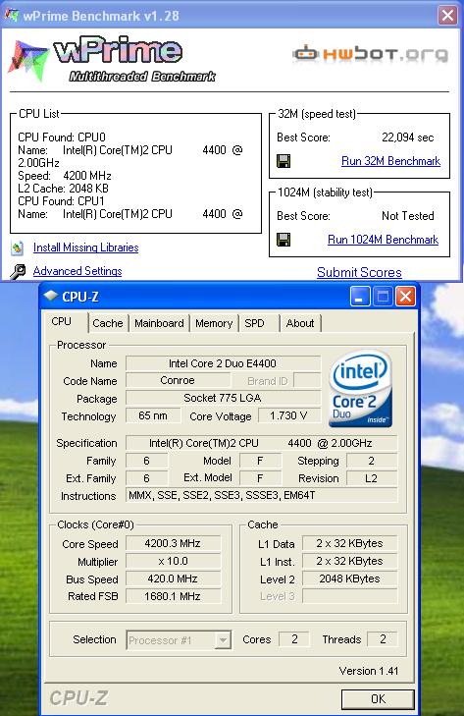Save the 32M score with floppy icon
Screen dimensions: 464x716
pyautogui.click(x=284, y=161)
